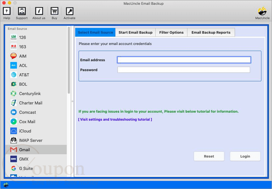The height and width of the screenshot is (189, 272).
Task: Click the MacUncle logo in toolbar
Action: tap(262, 11)
